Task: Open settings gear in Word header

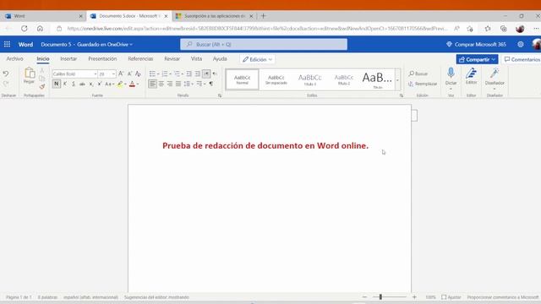Action: point(521,44)
